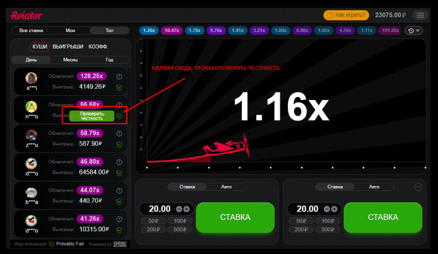This screenshot has height=254, width=438.
Task: Open the hamburger menu in header
Action: click(420, 15)
